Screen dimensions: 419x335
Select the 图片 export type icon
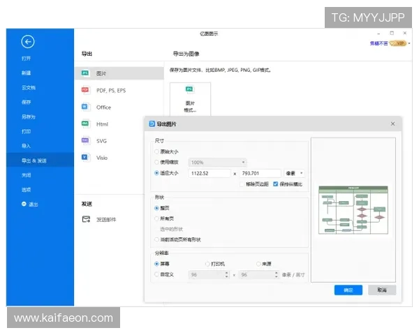click(x=85, y=73)
